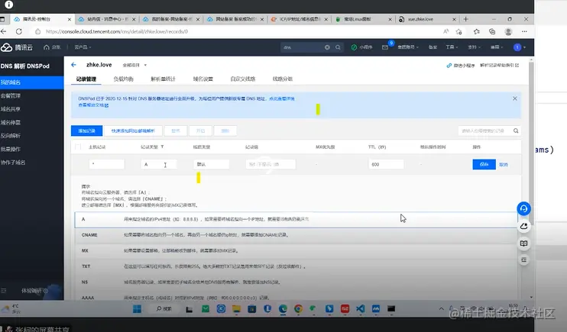Switch to the 负载均衡 tab
Screen dimensions: 567x332
(123, 79)
